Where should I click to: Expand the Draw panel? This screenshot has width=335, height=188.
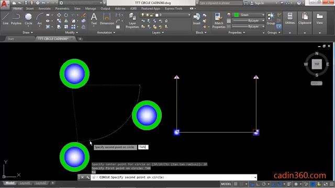point(28,32)
